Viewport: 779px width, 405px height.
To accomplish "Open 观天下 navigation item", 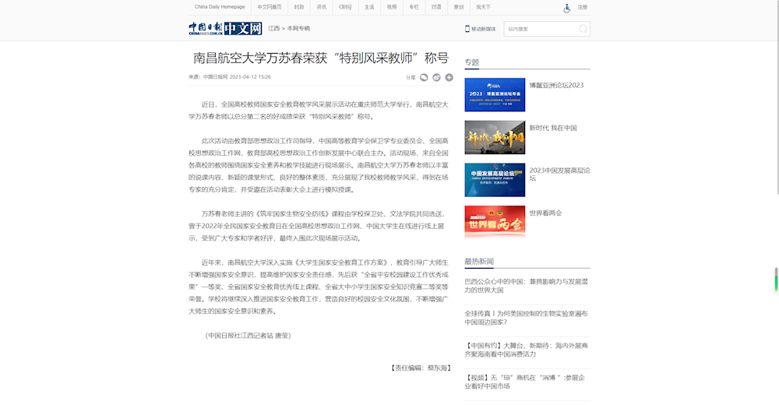I will tap(484, 7).
